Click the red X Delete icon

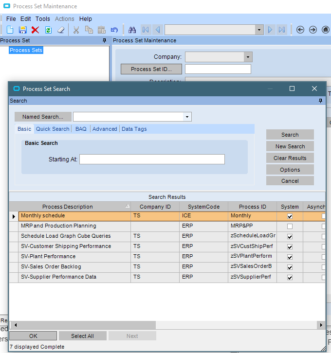click(35, 30)
